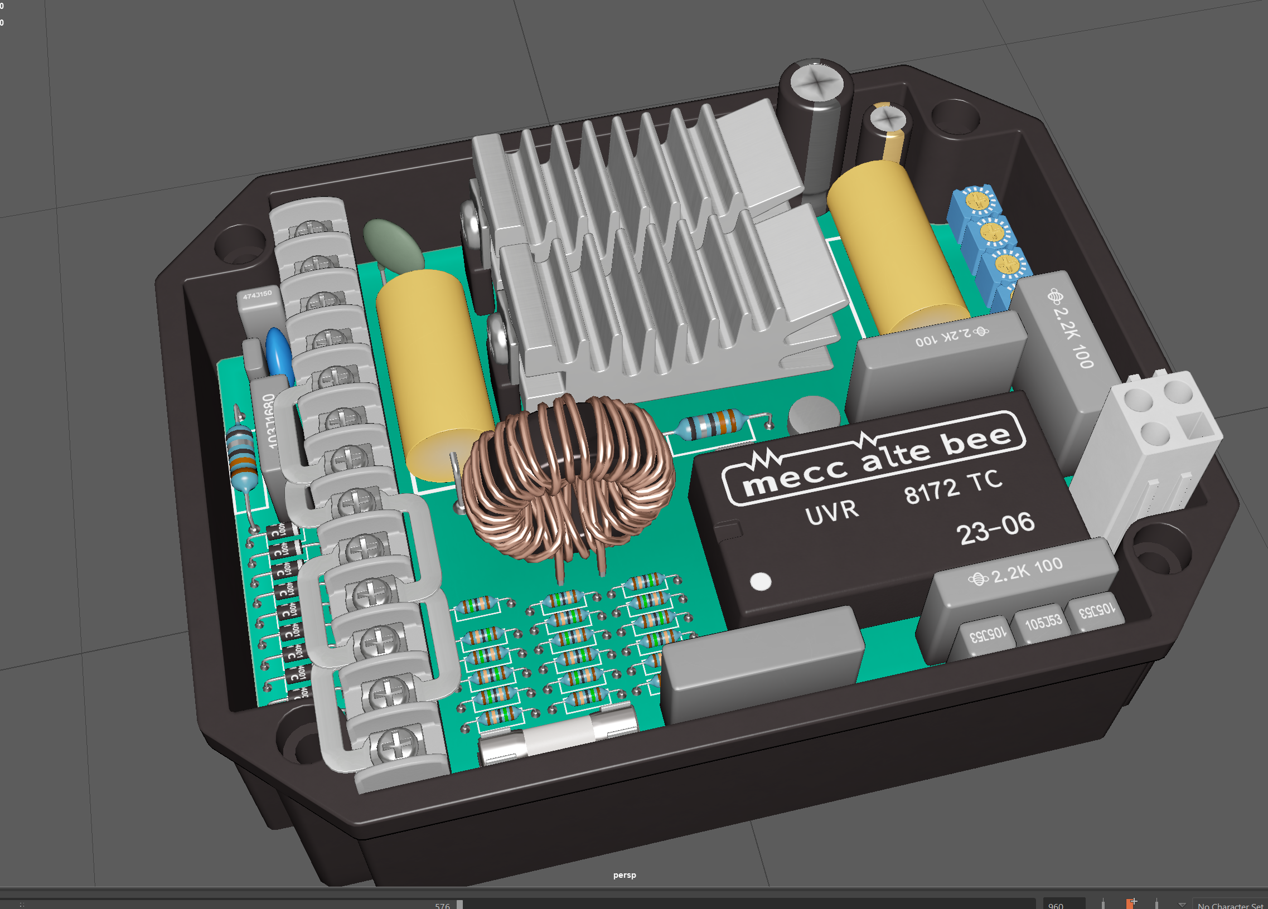The width and height of the screenshot is (1268, 909).
Task: Select the '8172 TC' label on the black module
Action: tap(953, 487)
